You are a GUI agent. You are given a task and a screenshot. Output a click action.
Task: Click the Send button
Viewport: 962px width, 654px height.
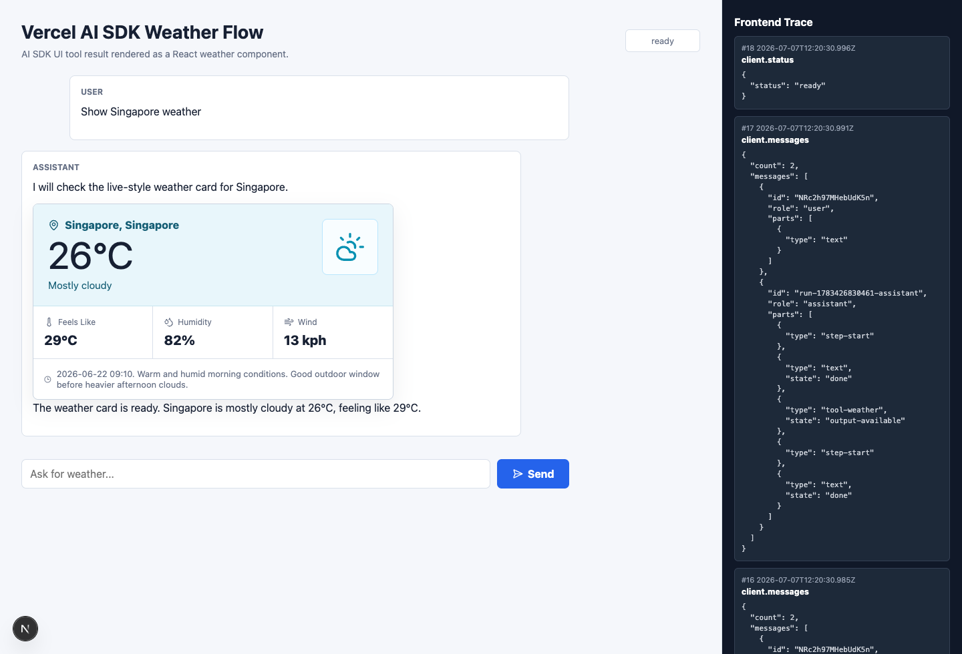[x=533, y=474]
